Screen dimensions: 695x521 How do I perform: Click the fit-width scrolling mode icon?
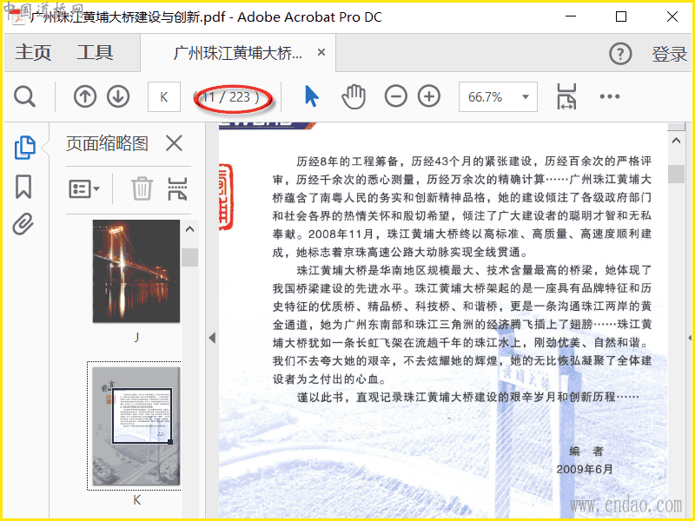coord(566,96)
